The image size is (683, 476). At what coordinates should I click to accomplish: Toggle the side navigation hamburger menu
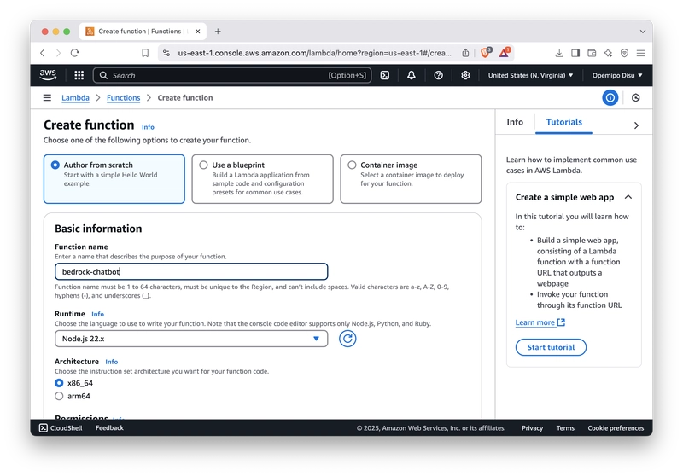[x=47, y=98]
